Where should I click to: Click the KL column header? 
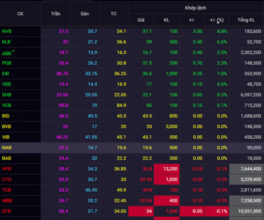point(166,20)
